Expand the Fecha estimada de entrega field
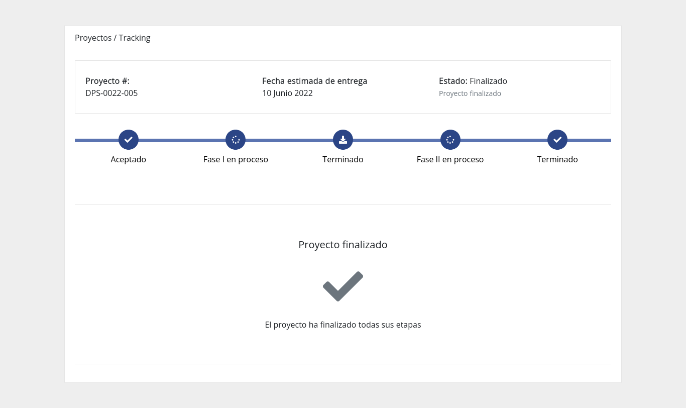Screen dimensions: 686x408 pyautogui.click(x=314, y=81)
